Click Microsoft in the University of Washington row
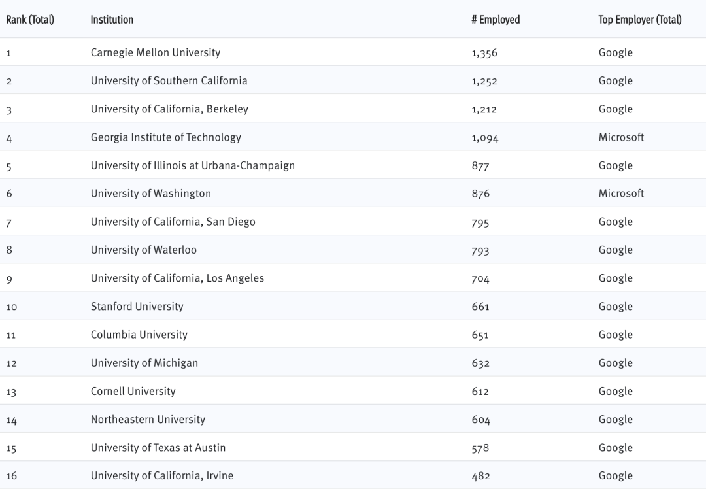The image size is (706, 489). (622, 194)
